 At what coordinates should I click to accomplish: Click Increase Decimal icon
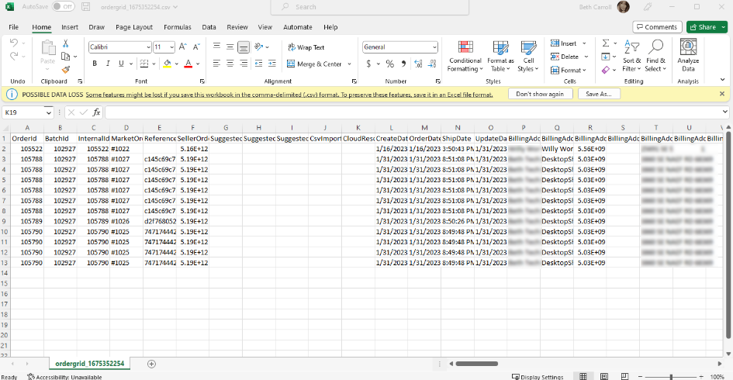coord(418,64)
